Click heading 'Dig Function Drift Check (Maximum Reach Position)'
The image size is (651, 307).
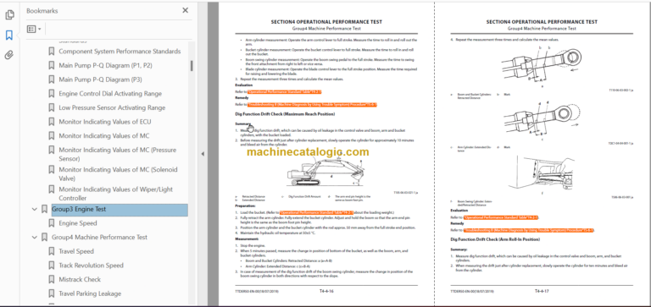pyautogui.click(x=285, y=114)
